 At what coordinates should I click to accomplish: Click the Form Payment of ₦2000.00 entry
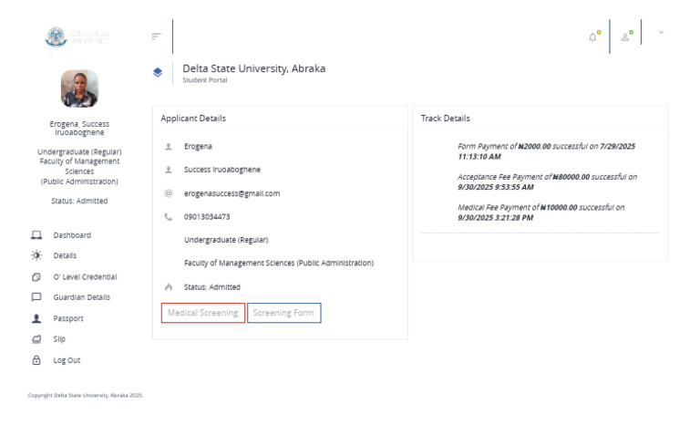tap(547, 151)
